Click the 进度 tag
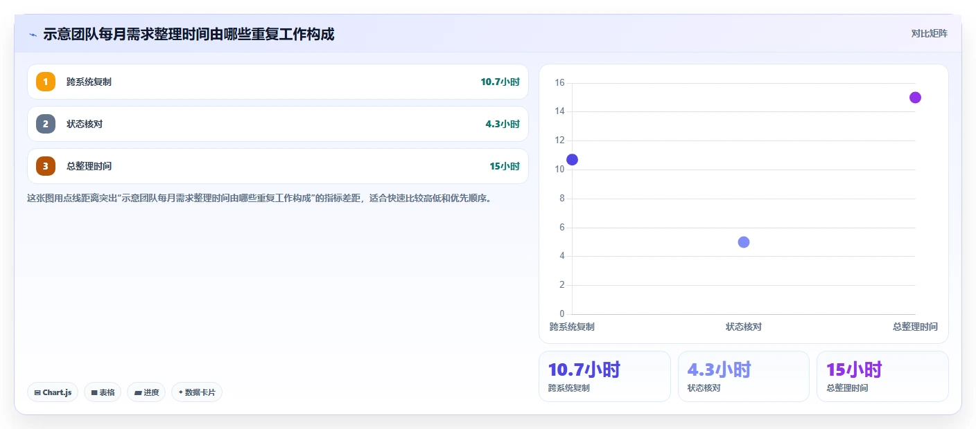The height and width of the screenshot is (429, 976). [146, 392]
